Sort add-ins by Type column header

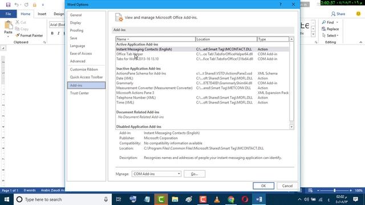coord(273,39)
